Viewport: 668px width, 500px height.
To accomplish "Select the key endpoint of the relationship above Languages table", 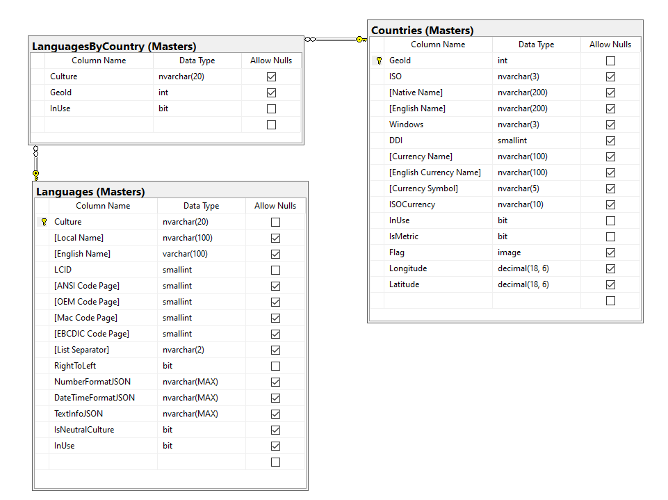I will click(x=35, y=174).
